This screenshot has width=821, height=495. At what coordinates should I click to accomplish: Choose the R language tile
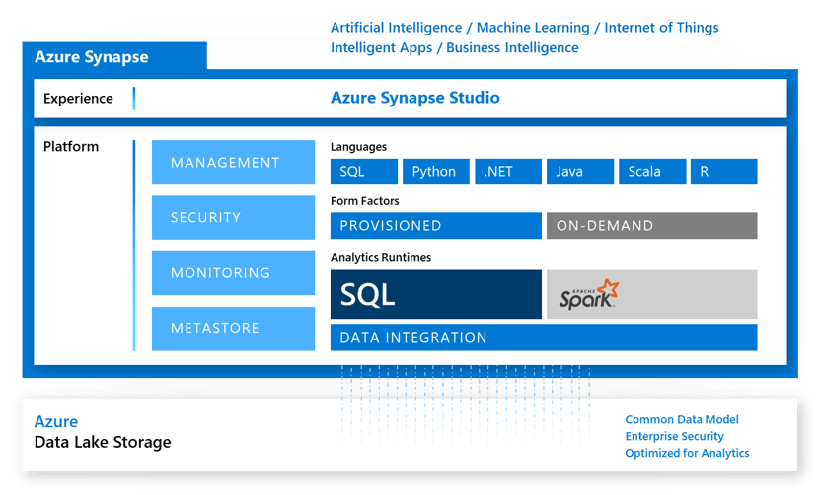point(724,172)
